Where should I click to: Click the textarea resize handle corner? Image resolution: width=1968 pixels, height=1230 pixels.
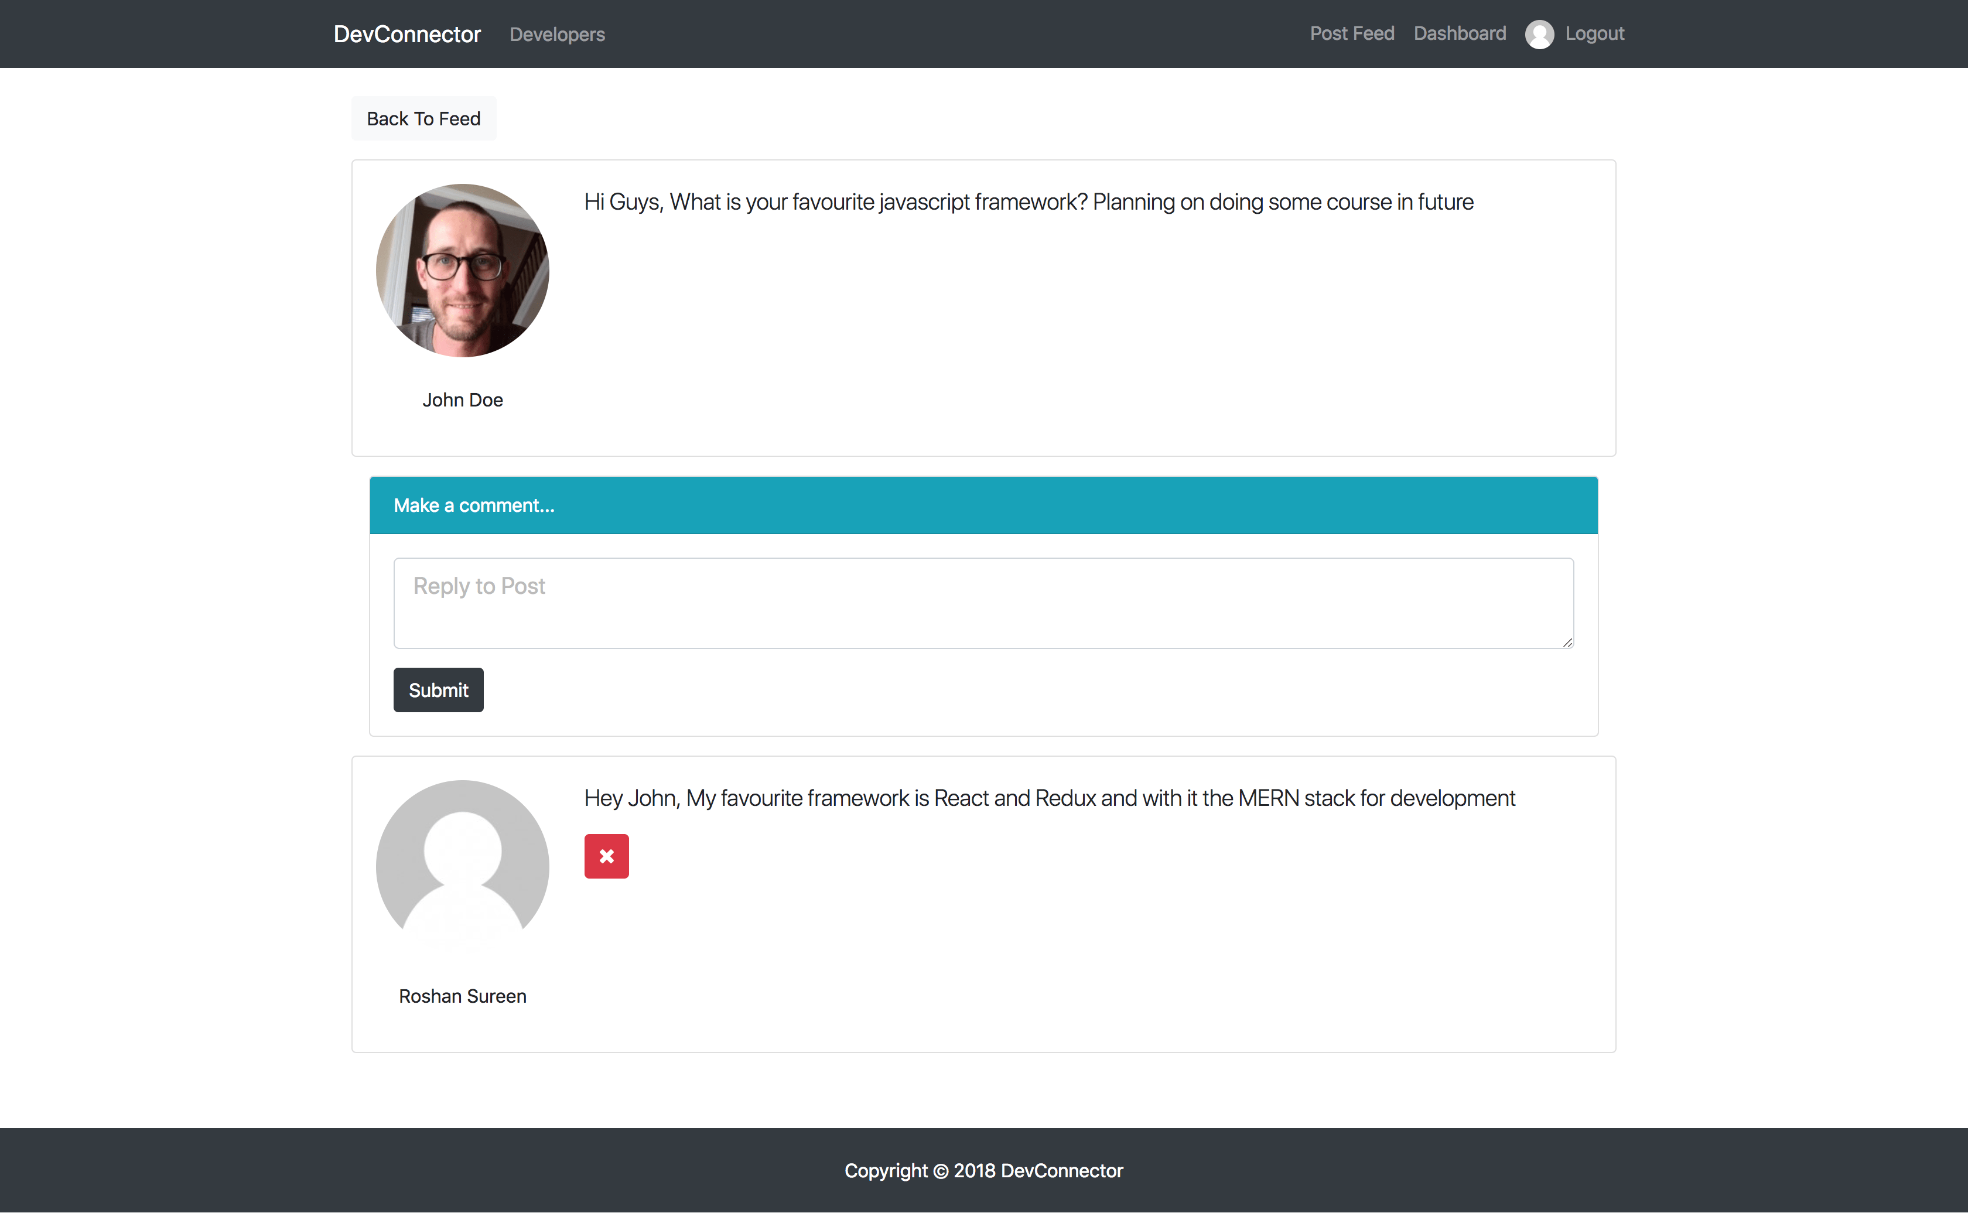click(x=1567, y=643)
